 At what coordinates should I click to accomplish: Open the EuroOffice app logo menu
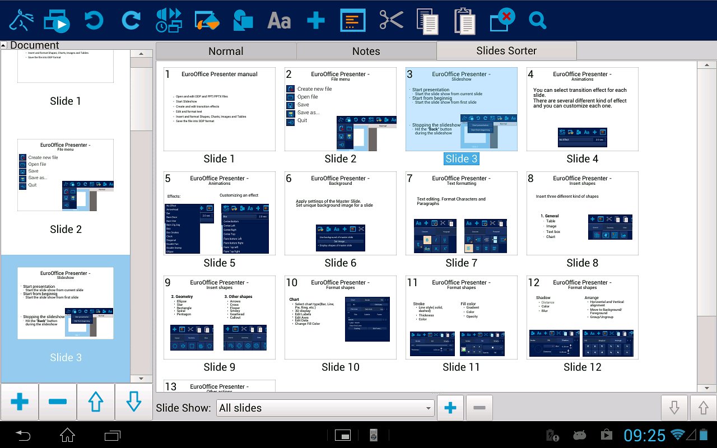tap(21, 21)
